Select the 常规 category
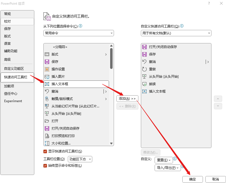 click(x=17, y=14)
